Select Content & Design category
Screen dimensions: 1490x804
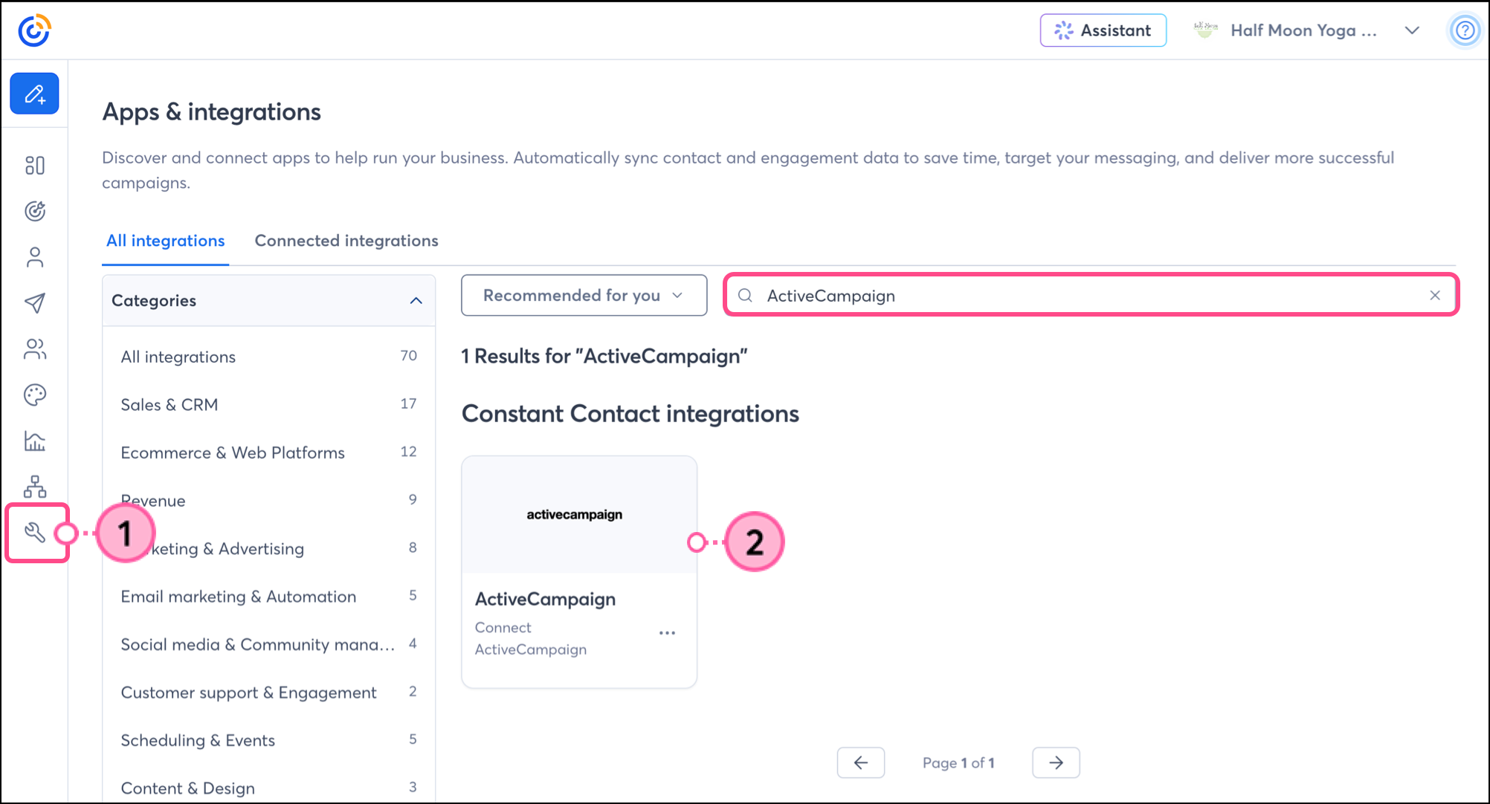[268, 788]
